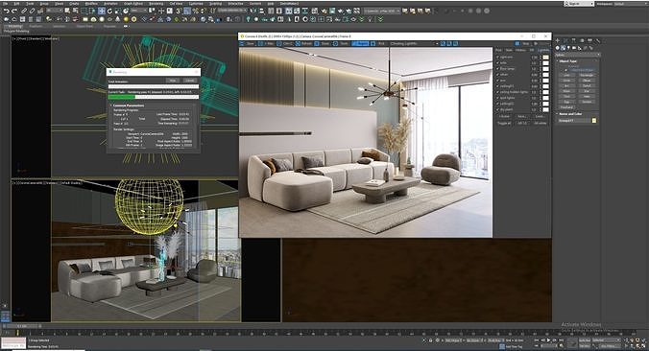
Task: Open the Reference Coordinate System dropdown
Action: click(138, 11)
